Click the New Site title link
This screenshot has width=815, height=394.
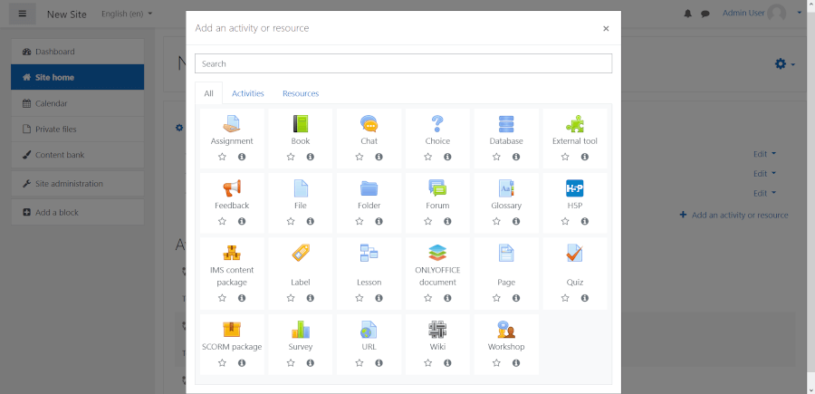[66, 14]
